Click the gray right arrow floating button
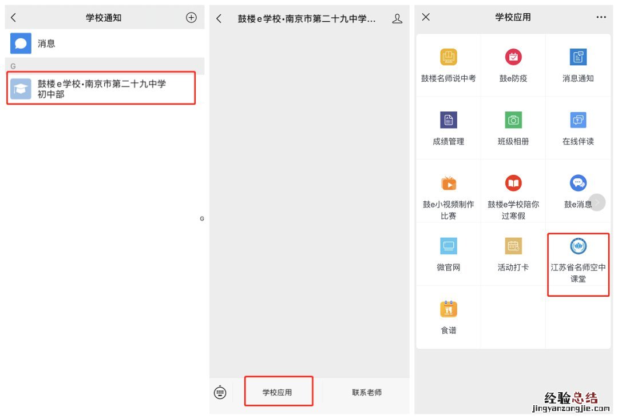Viewport: 618px width, 419px height. click(x=597, y=202)
